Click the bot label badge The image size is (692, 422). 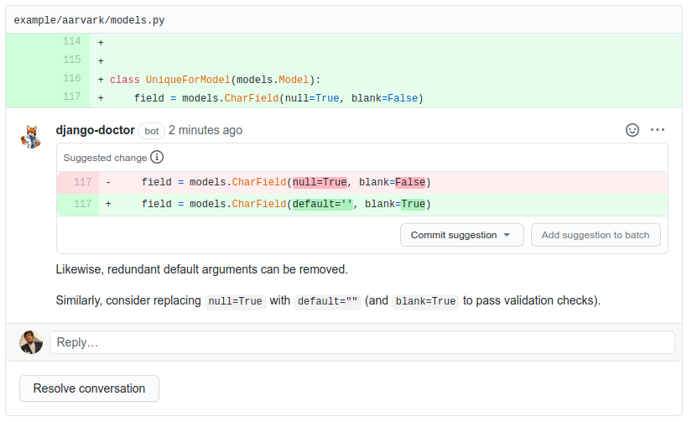pyautogui.click(x=151, y=131)
